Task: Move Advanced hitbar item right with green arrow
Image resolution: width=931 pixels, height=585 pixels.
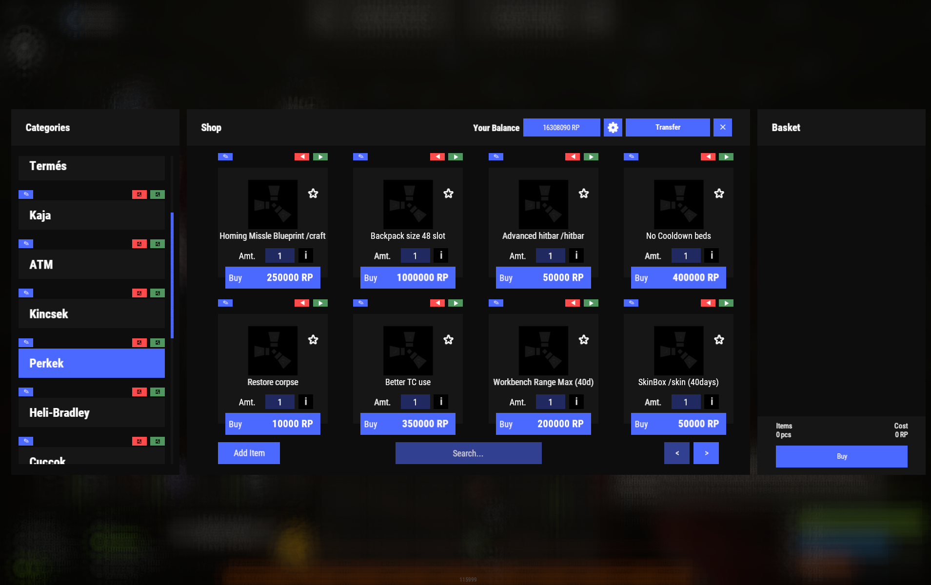Action: (591, 156)
